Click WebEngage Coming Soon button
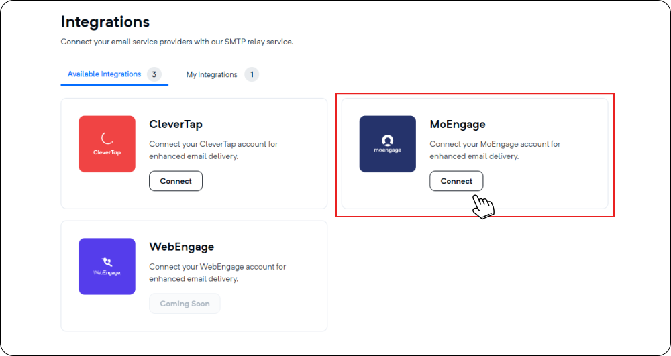The width and height of the screenshot is (671, 356). [x=185, y=304]
